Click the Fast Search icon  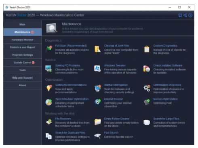98,136
